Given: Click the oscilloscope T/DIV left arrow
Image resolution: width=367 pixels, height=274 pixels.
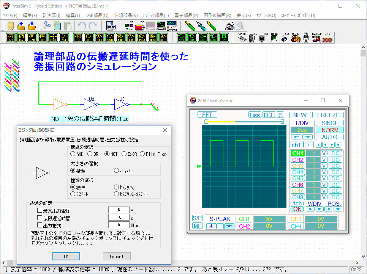Looking at the screenshot, I should pyautogui.click(x=296, y=137).
